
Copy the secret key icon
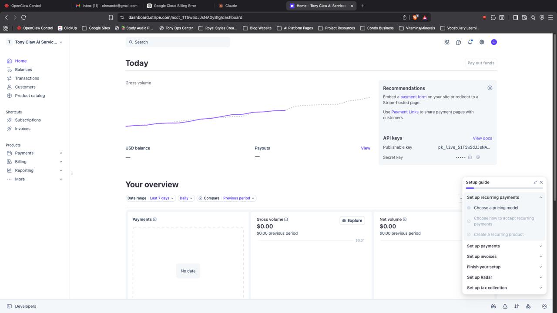click(x=478, y=157)
